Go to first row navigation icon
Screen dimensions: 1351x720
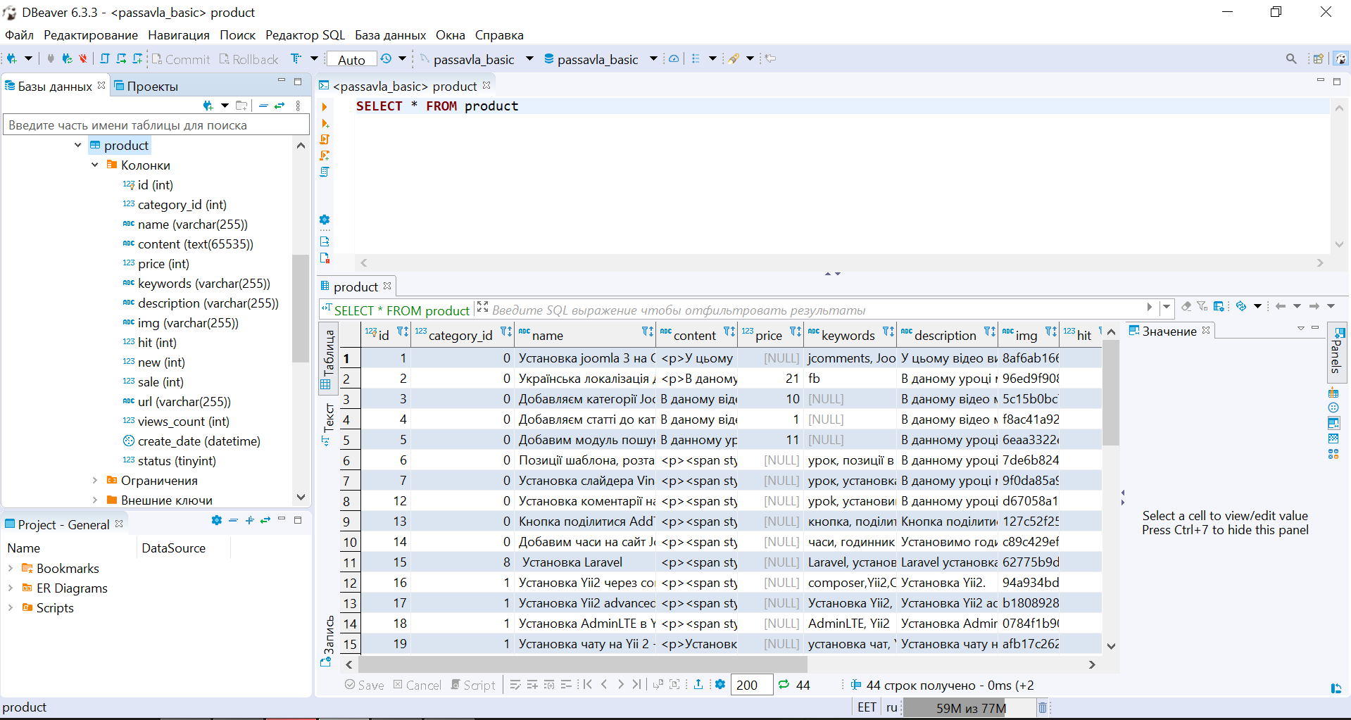coord(588,684)
